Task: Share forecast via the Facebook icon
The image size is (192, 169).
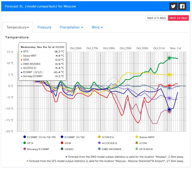Action: [x=182, y=6]
